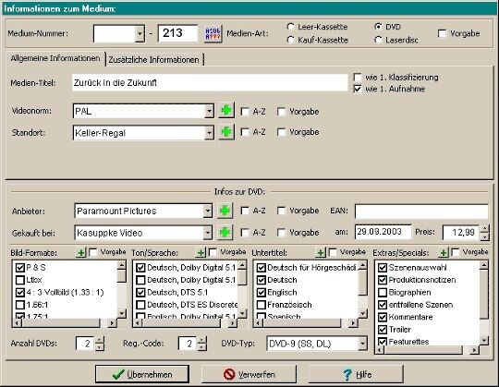Enable the wie 1. Klassifizierung checkbox

point(358,78)
